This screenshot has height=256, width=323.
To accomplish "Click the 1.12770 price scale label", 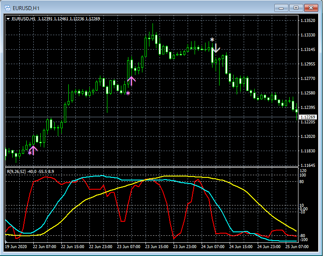I will click(308, 78).
